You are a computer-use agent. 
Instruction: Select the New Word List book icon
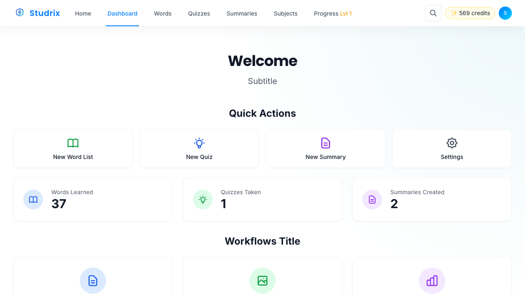pyautogui.click(x=73, y=143)
